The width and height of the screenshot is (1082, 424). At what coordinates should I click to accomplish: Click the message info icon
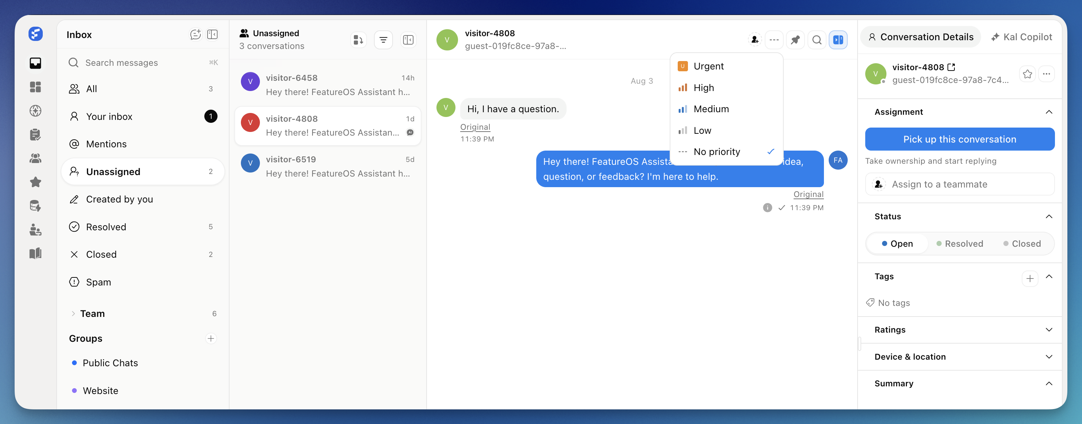pos(767,208)
